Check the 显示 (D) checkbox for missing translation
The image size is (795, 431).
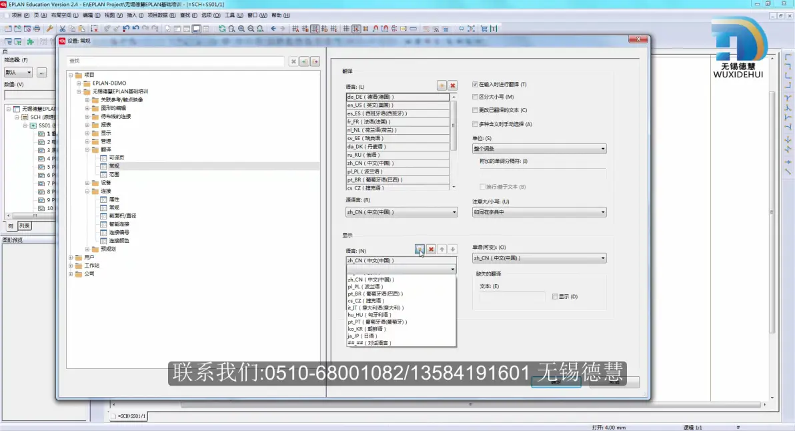tap(555, 297)
